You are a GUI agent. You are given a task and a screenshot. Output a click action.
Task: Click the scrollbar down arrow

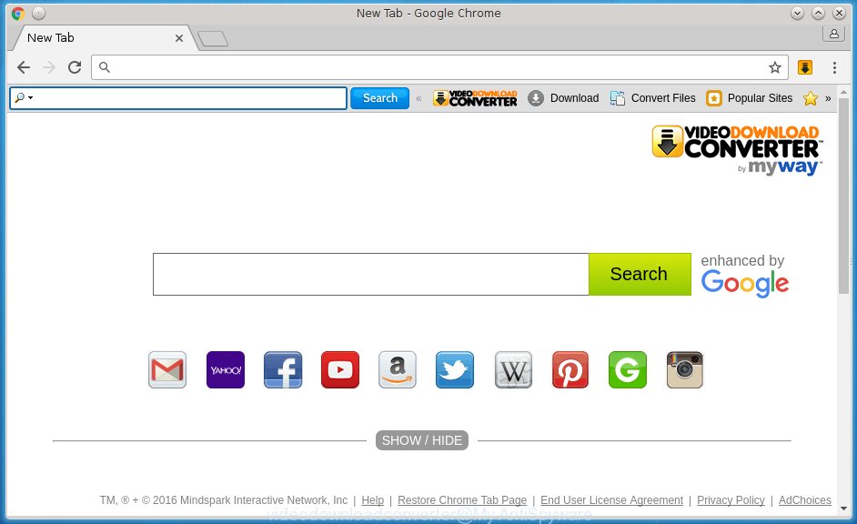tap(844, 509)
